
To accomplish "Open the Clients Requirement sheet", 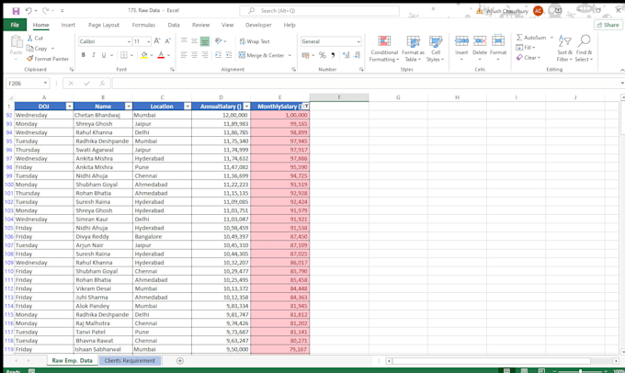I will click(130, 361).
